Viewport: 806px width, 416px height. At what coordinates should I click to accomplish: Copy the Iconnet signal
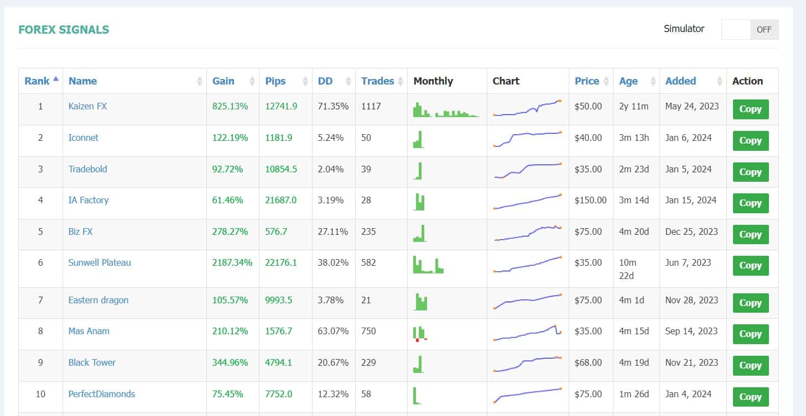point(751,141)
